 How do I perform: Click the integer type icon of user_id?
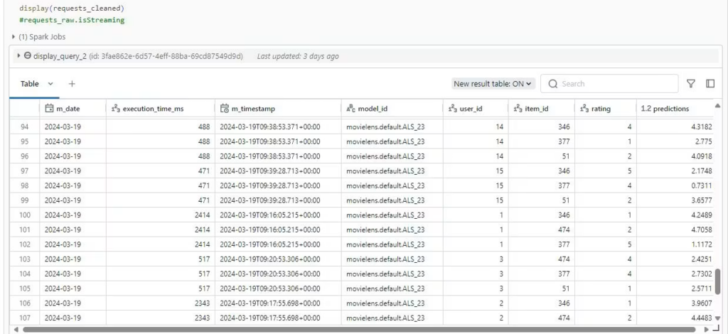[x=452, y=109]
